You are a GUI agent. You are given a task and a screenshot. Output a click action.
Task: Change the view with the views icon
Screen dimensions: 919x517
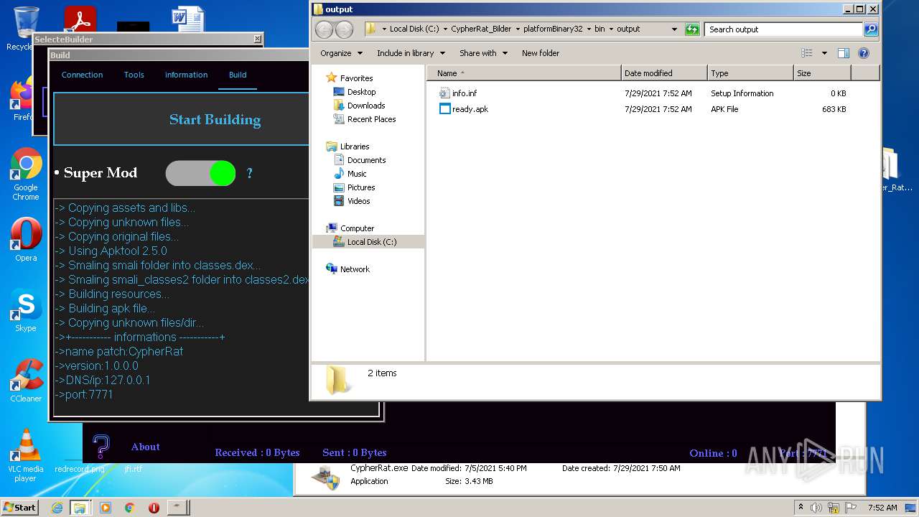(x=807, y=53)
